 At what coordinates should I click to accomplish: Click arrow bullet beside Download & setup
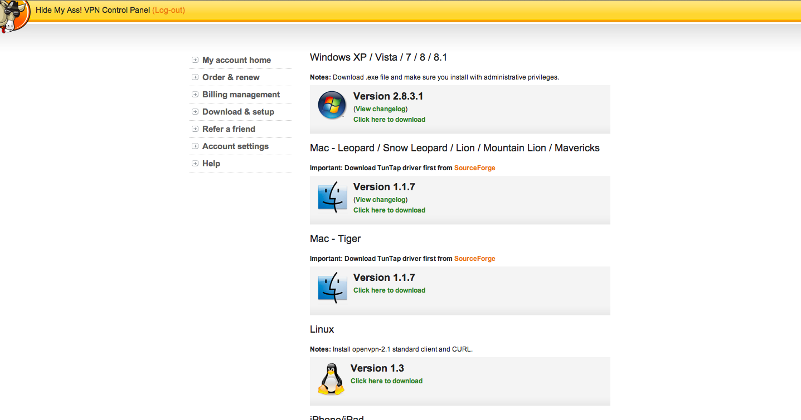pyautogui.click(x=195, y=112)
